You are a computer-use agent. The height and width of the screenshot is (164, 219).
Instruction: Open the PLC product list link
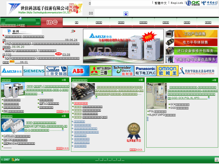(49, 104)
